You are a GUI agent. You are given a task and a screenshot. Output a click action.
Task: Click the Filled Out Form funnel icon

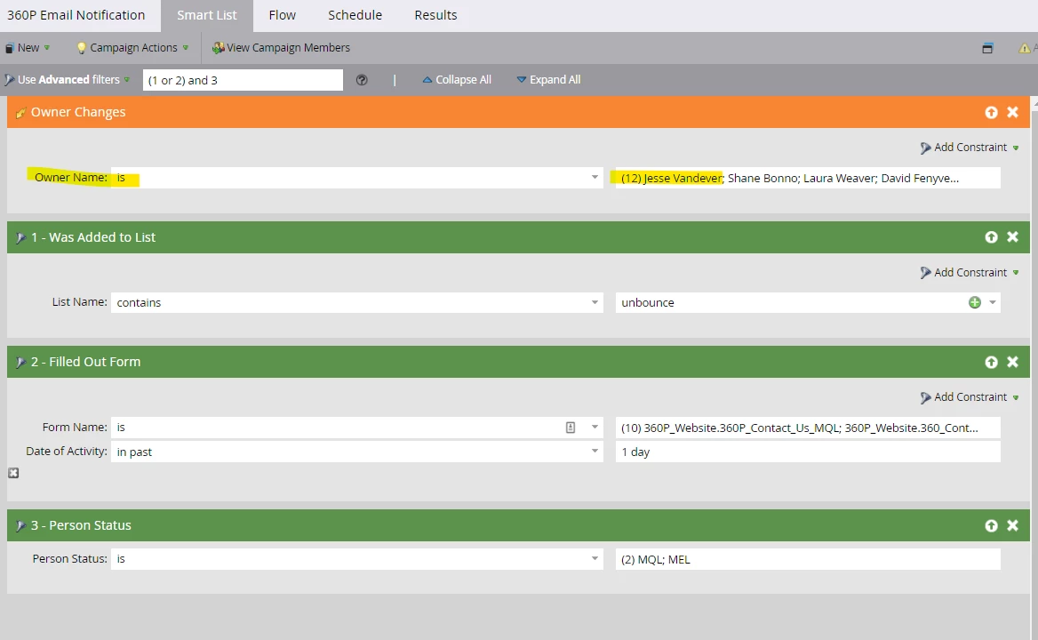[x=20, y=362]
